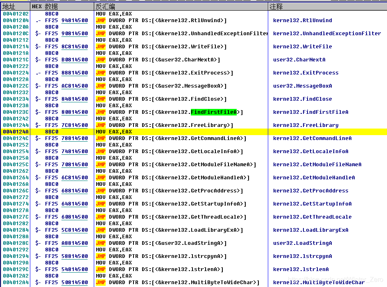Click the kernel32.lstrlenA comment
This screenshot has height=287, width=387.
pyautogui.click(x=301, y=269)
